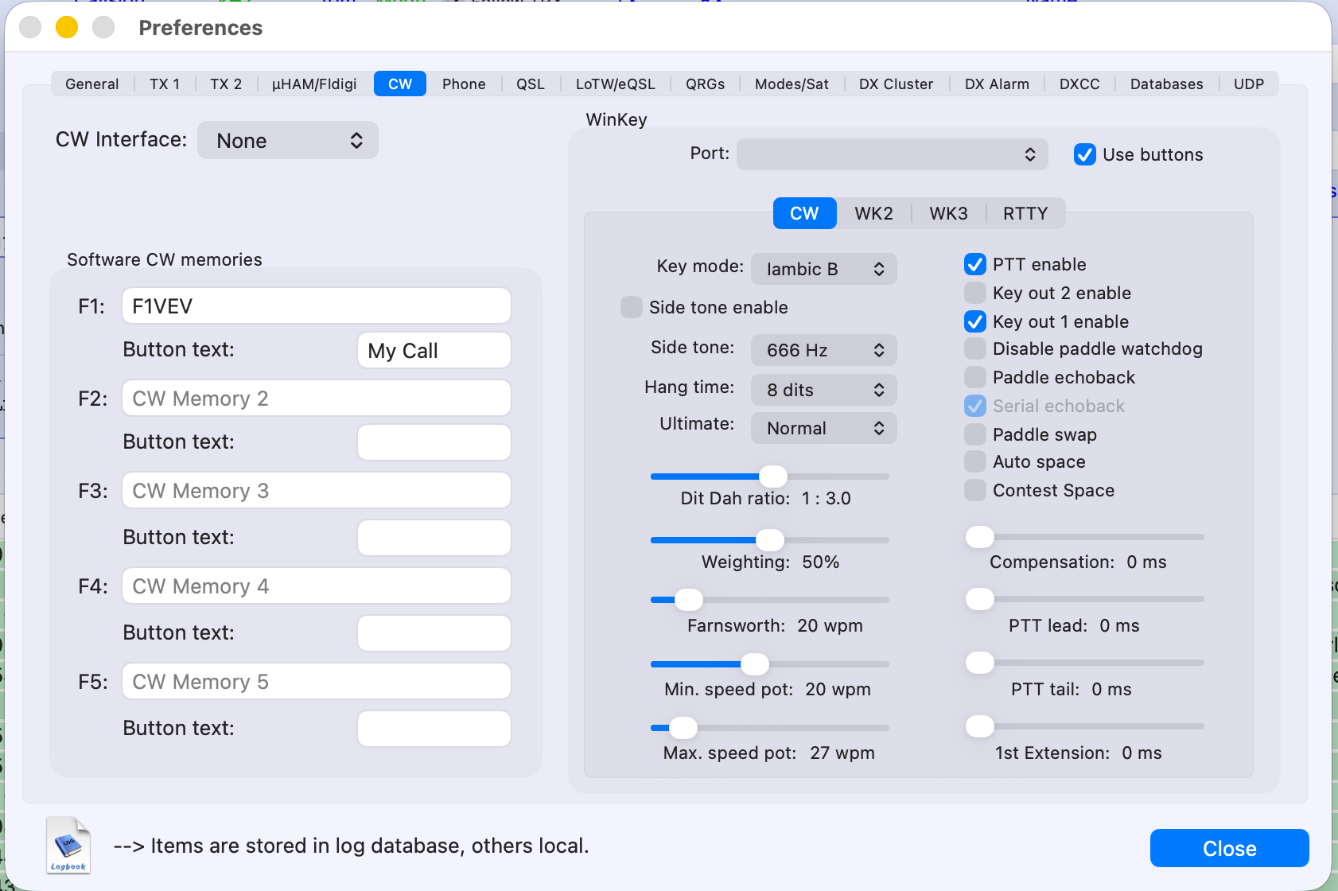This screenshot has width=1338, height=891.
Task: Click the yellow minimize window button
Action: pyautogui.click(x=67, y=28)
